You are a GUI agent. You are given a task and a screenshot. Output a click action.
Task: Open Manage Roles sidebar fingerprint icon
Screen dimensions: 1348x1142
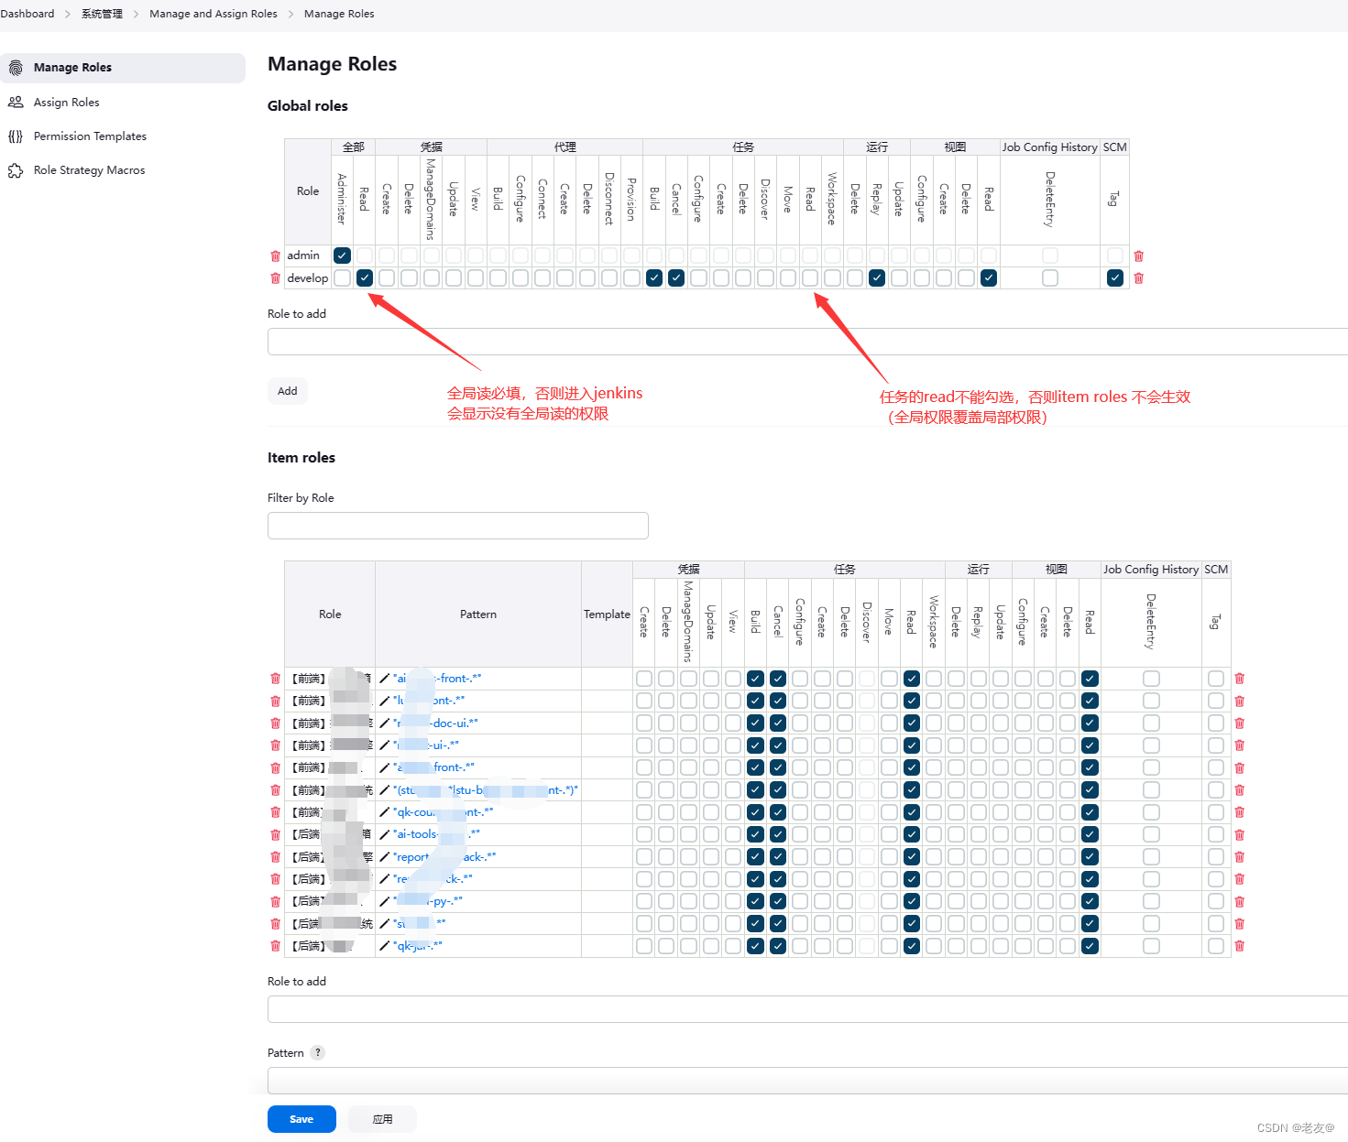point(16,68)
